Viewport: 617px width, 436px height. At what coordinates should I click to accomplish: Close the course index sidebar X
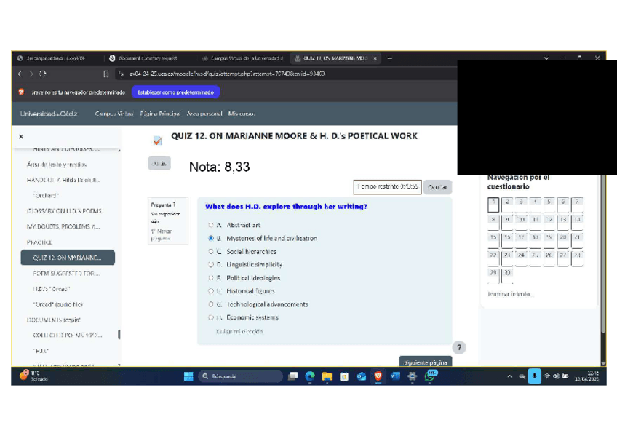pyautogui.click(x=21, y=137)
